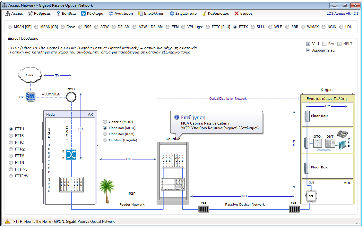Select the FTTB radio option

point(11,136)
